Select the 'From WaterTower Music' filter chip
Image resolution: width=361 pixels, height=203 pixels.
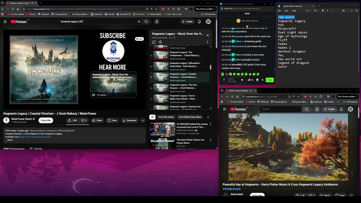point(190,117)
